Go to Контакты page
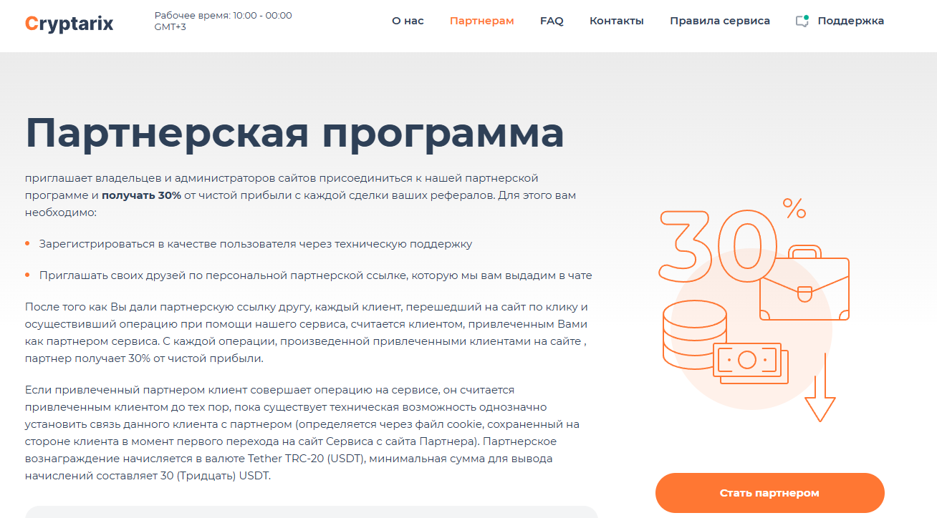 [x=616, y=21]
